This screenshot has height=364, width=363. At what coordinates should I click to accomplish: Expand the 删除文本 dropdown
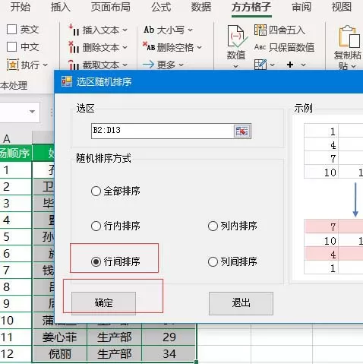click(125, 47)
